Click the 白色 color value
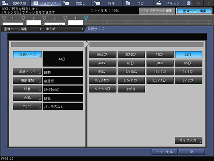The width and height of the screenshot is (214, 161). pyautogui.click(x=63, y=98)
